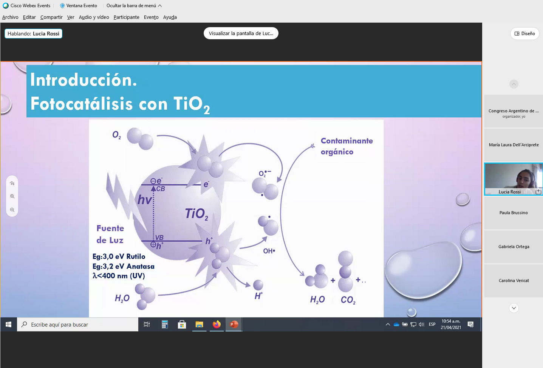The image size is (543, 368).
Task: Click the share icon on Lucia Rossi's video
Action: click(538, 192)
